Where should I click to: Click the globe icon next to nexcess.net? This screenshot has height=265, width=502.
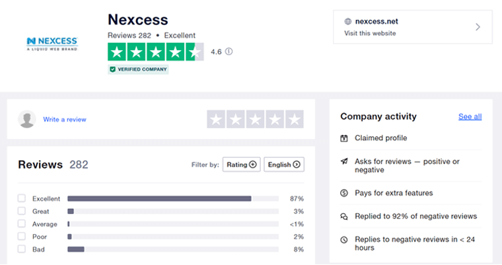click(x=348, y=21)
